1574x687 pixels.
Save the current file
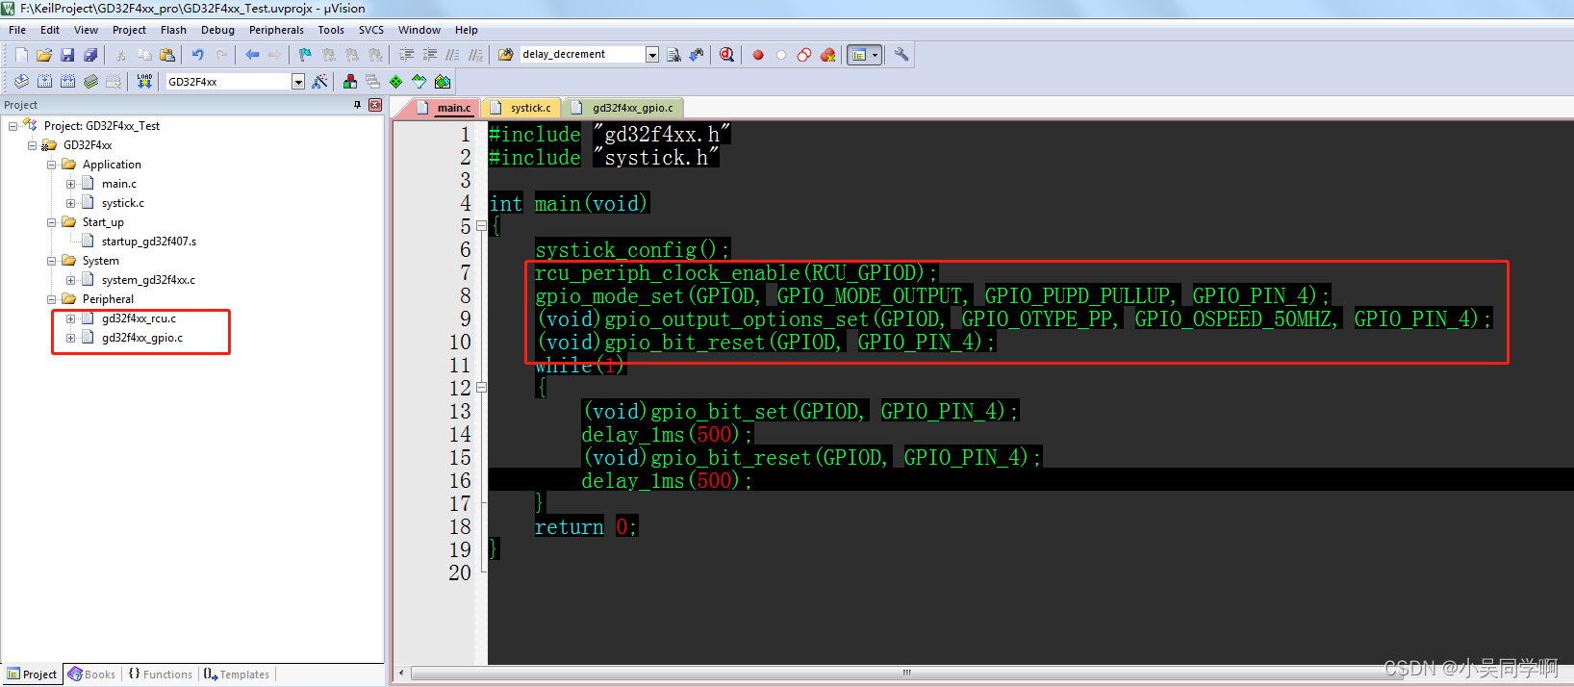(67, 55)
